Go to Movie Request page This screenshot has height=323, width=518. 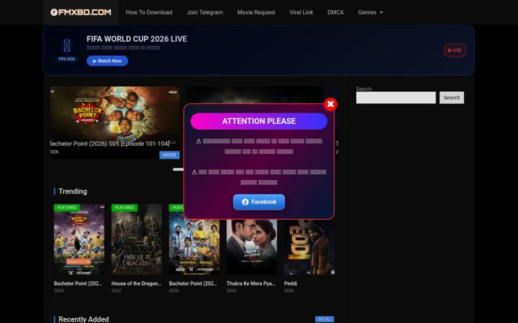(x=256, y=12)
